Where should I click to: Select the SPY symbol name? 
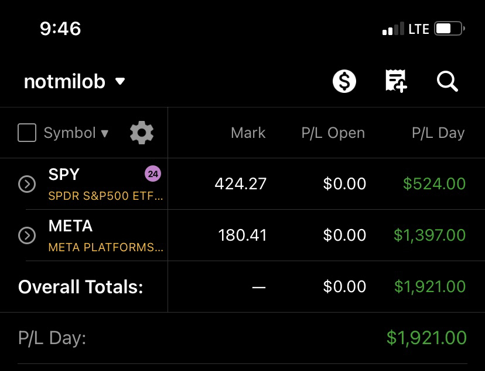[64, 174]
